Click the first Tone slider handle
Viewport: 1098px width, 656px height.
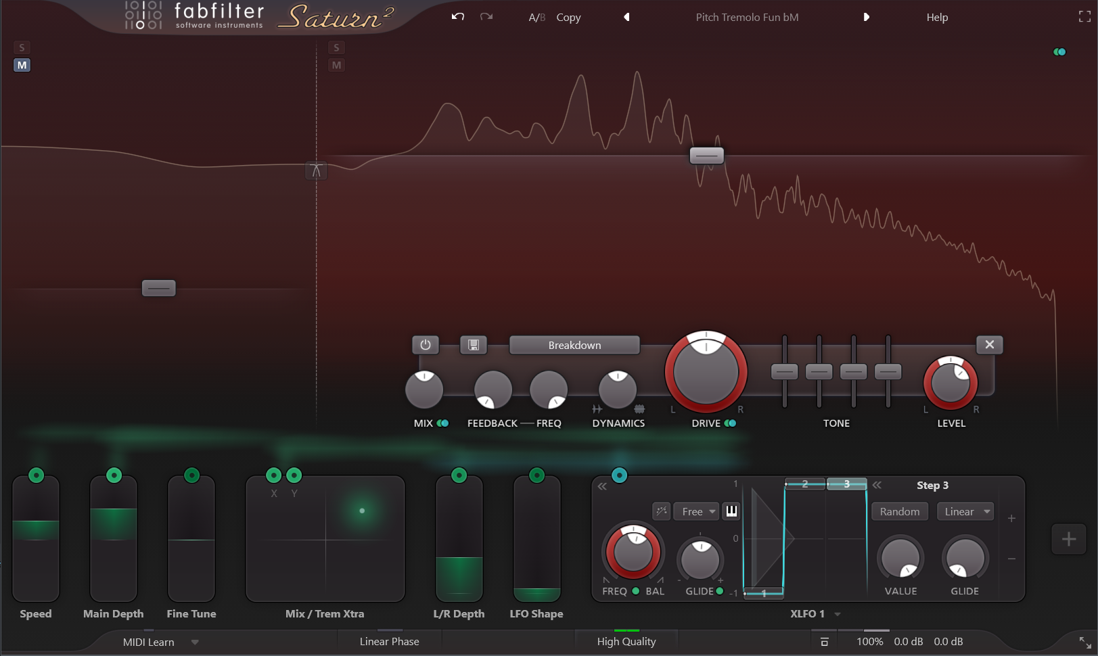pos(785,371)
